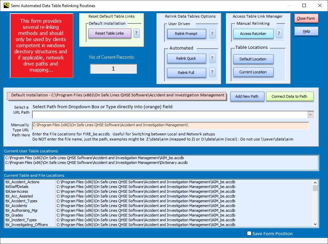Run the Relink Full automated option
Image resolution: width=328 pixels, height=244 pixels.
click(x=186, y=72)
